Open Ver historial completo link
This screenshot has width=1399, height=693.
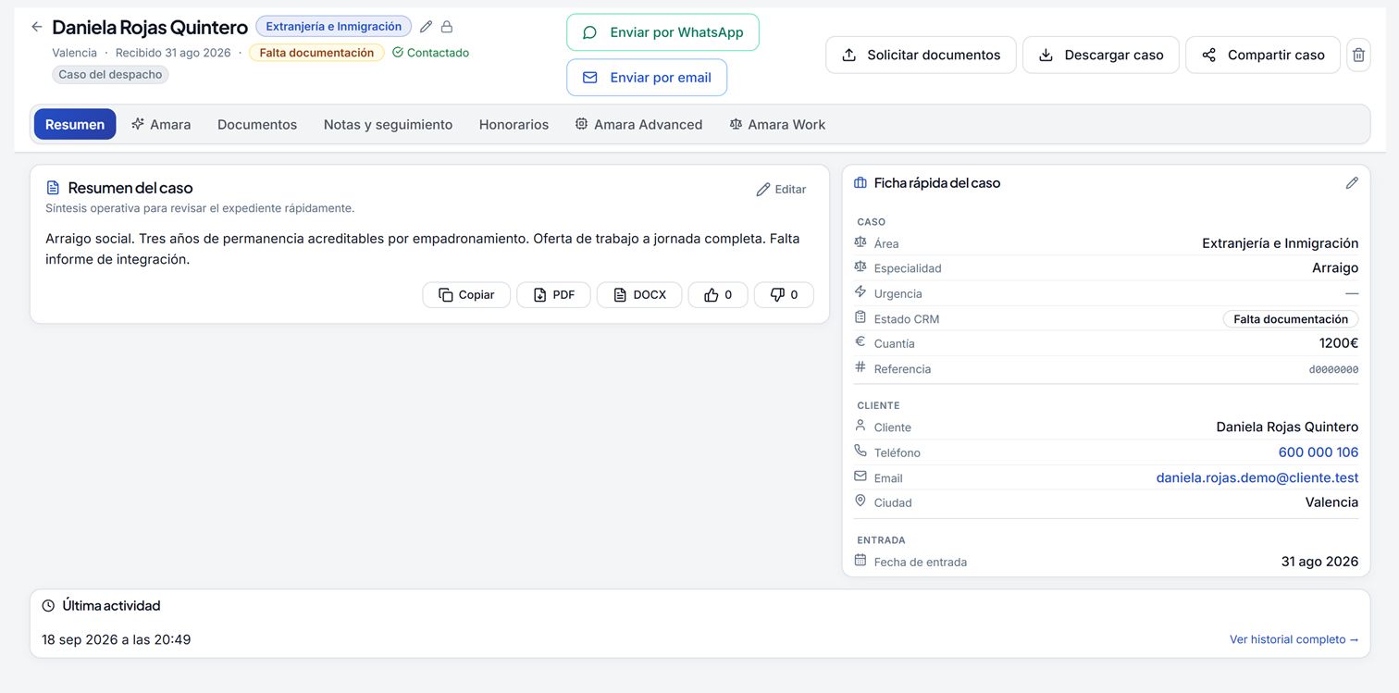pyautogui.click(x=1294, y=639)
